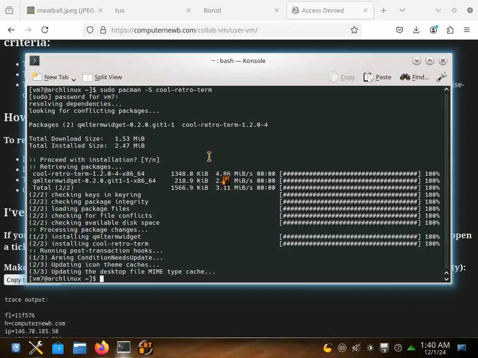Open the updates notifier tray icon
Viewport: 478px width, 358px height.
coord(398,347)
